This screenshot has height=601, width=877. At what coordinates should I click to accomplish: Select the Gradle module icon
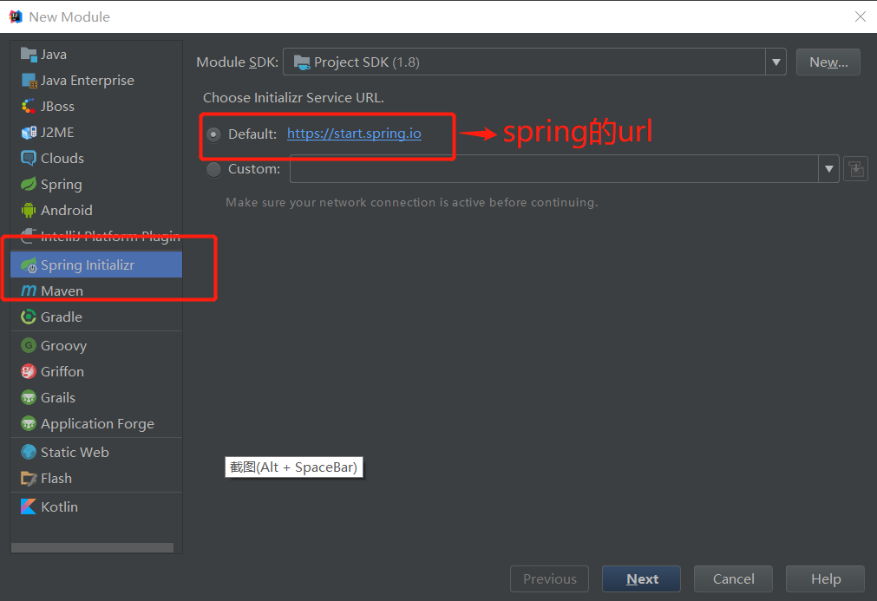coord(29,317)
